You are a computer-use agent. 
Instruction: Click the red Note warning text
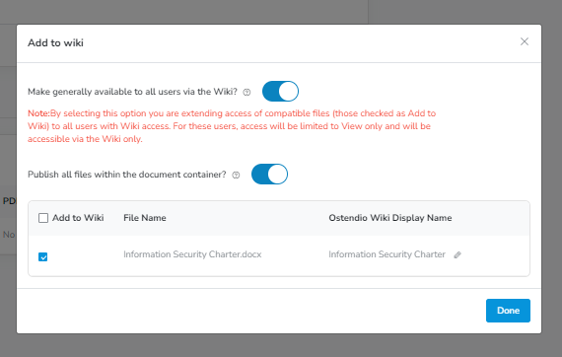(x=232, y=126)
